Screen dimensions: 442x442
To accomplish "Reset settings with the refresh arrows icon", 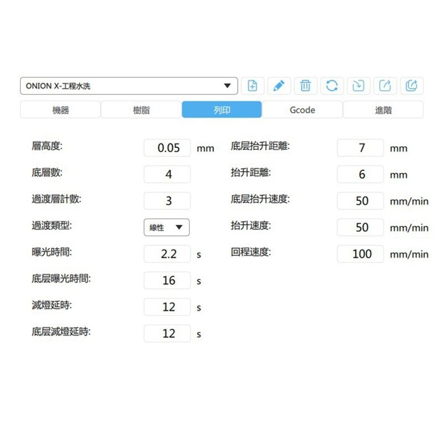I will (332, 86).
